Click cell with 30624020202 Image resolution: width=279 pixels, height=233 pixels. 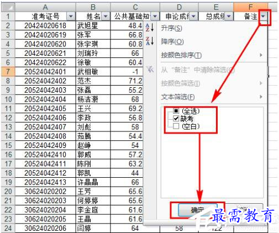click(x=45, y=192)
